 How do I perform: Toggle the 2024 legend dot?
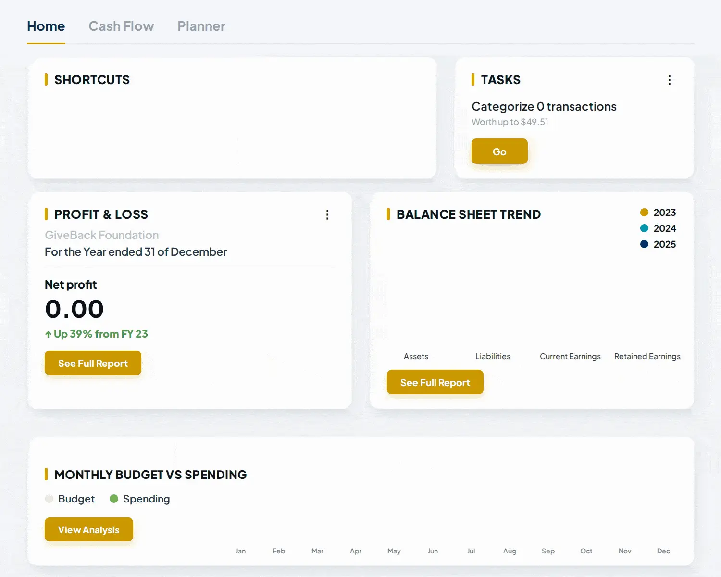645,228
